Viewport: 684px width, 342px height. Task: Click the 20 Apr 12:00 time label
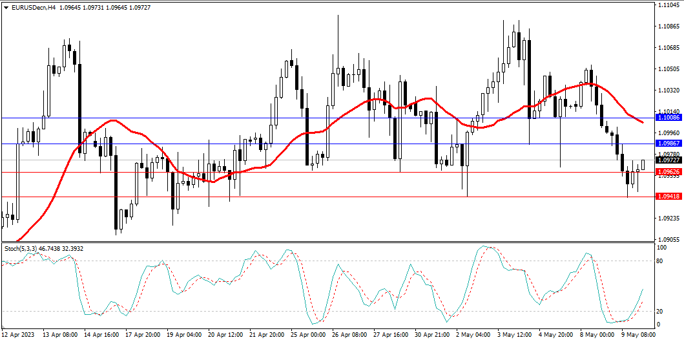point(226,335)
